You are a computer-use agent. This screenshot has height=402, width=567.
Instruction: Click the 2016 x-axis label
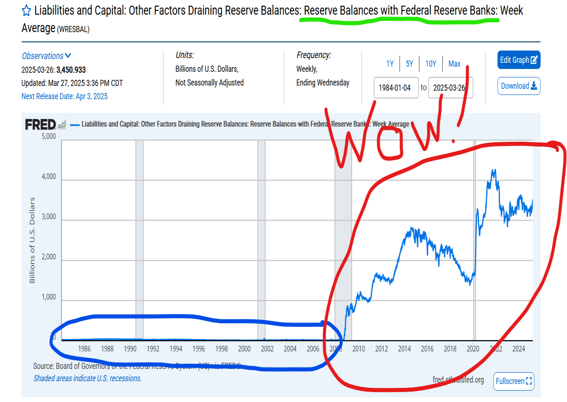(427, 349)
